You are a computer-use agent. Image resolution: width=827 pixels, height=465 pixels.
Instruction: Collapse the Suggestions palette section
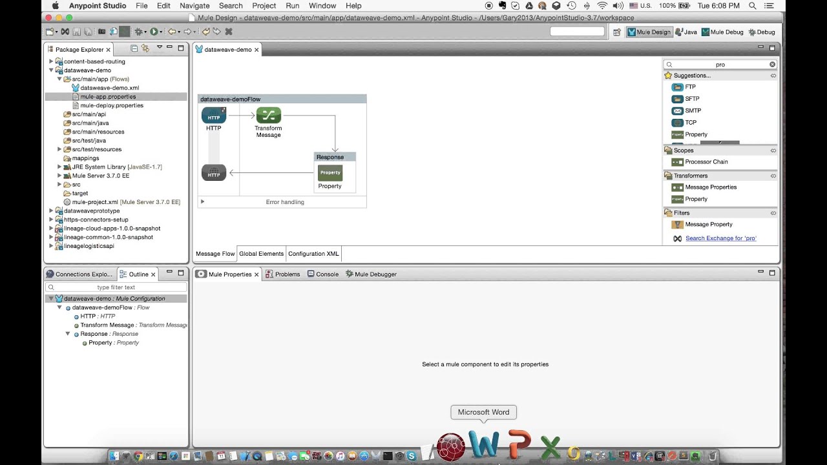(773, 76)
